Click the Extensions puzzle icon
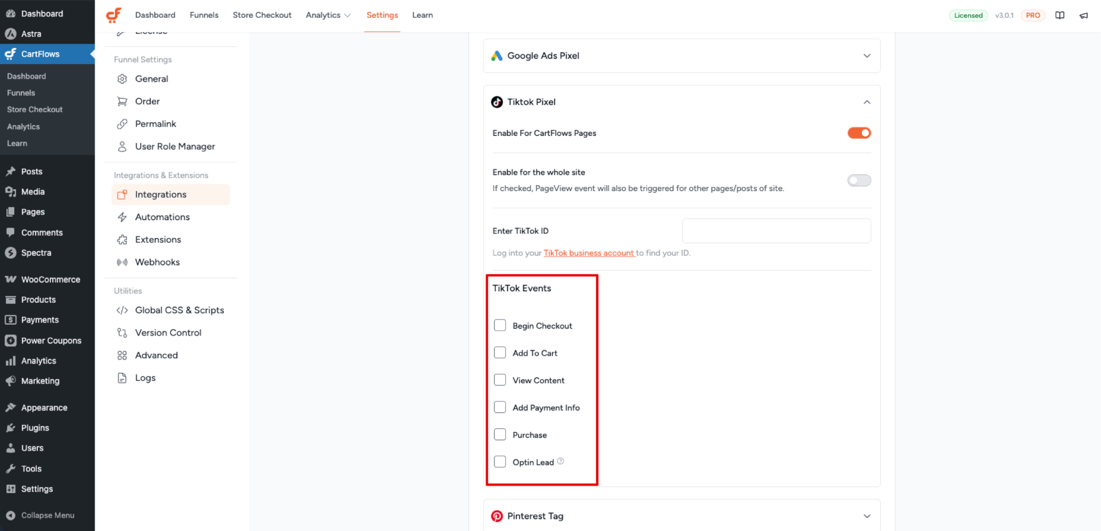The width and height of the screenshot is (1101, 531). tap(122, 240)
